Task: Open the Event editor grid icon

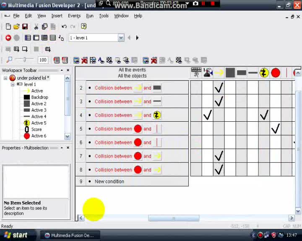Action: pyautogui.click(x=44, y=38)
